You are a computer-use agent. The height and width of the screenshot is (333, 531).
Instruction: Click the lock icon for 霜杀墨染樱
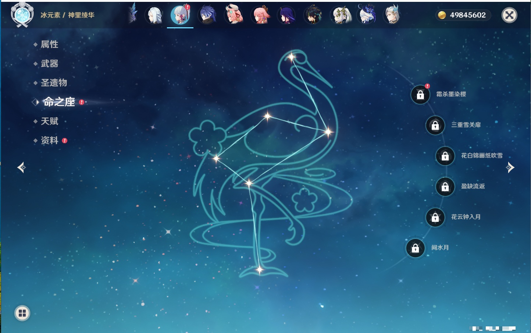coord(420,95)
